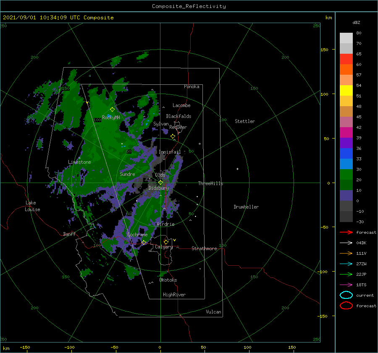This screenshot has width=378, height=353.
Task: Select the red 60-65 dBZ swatch
Action: (x=346, y=59)
